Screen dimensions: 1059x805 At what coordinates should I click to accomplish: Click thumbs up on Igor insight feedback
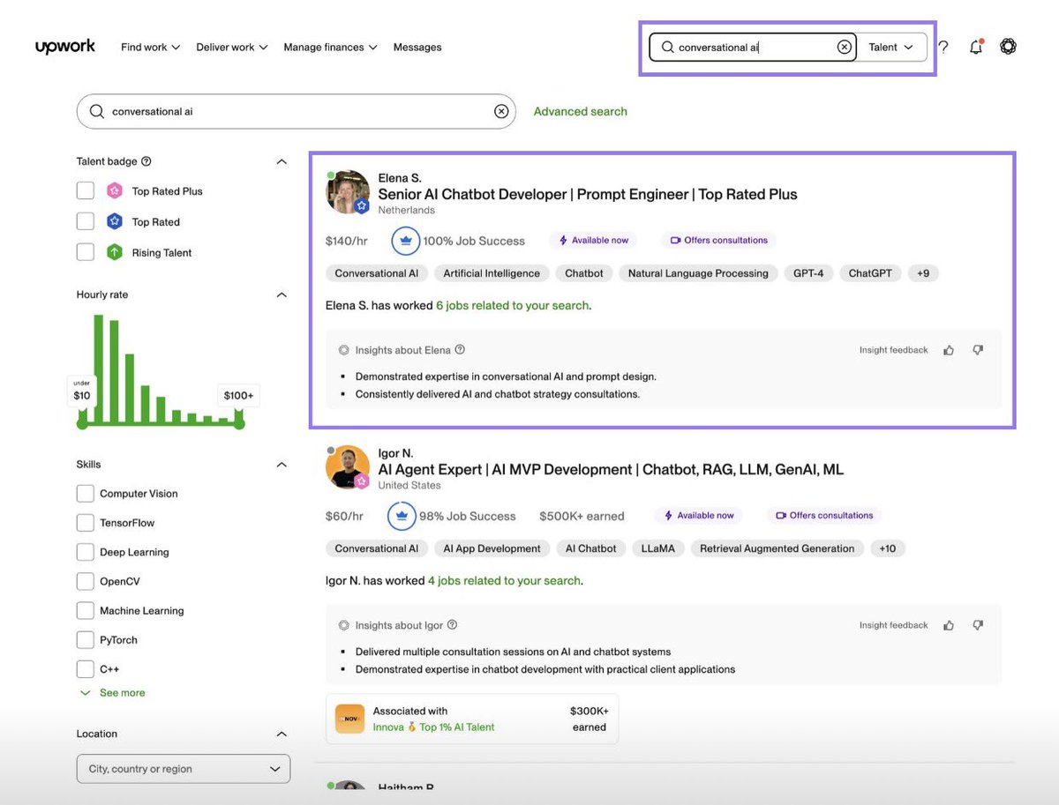coord(949,625)
